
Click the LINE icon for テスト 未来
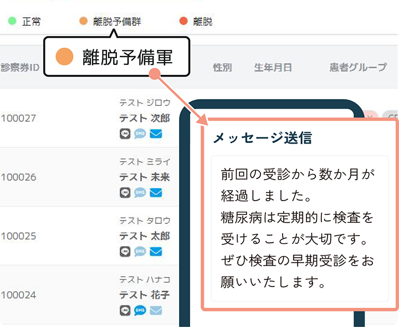point(125,193)
